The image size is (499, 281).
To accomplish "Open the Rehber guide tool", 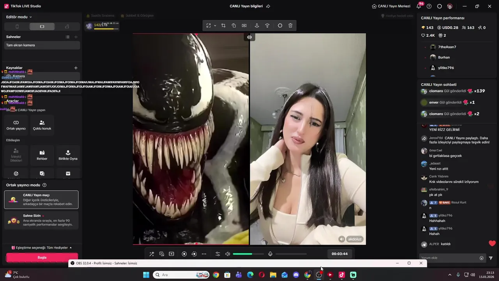I will pos(42,155).
